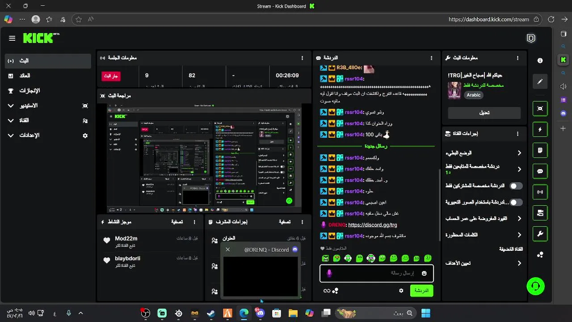Screen dimensions: 572x322
Task: Open session info panel three-dot menu
Action: pos(302,58)
